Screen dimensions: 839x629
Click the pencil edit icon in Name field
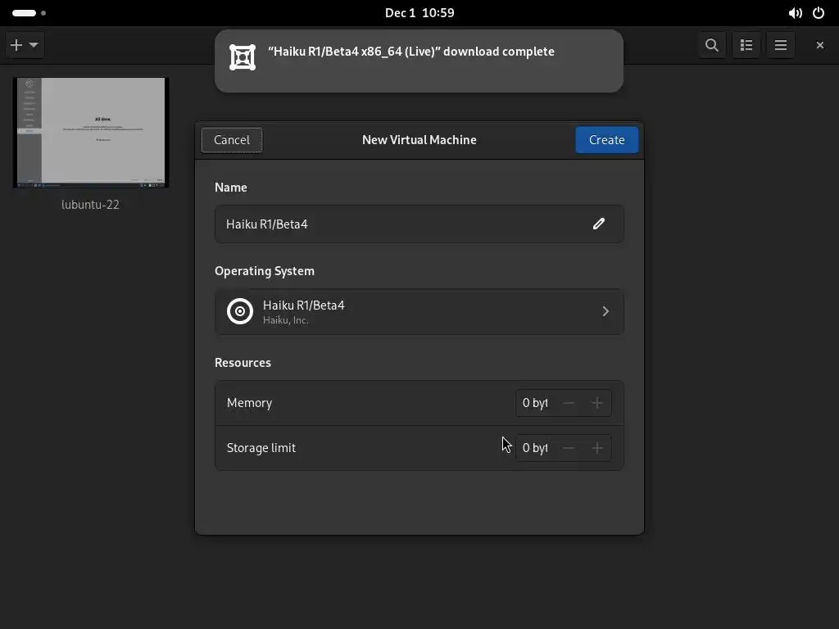point(599,224)
